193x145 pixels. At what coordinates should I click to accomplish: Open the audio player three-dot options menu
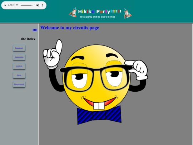(43, 5)
